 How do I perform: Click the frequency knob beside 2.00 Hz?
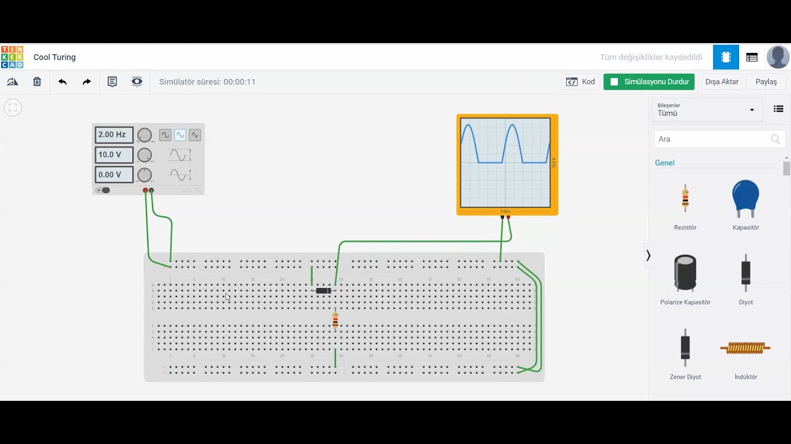pyautogui.click(x=145, y=135)
